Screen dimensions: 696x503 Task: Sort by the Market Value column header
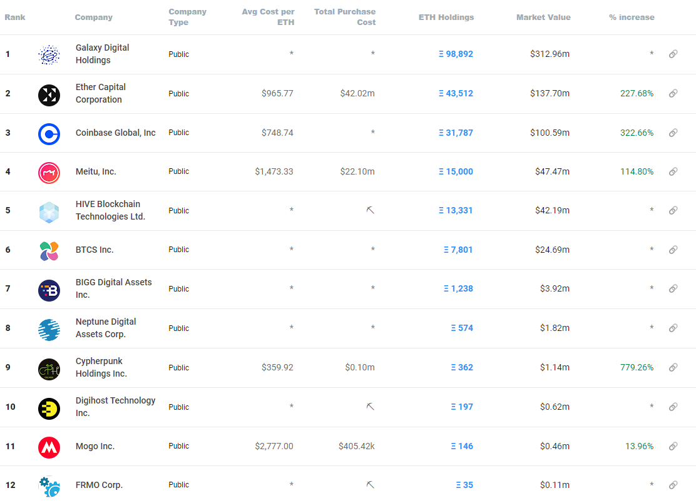tap(543, 18)
